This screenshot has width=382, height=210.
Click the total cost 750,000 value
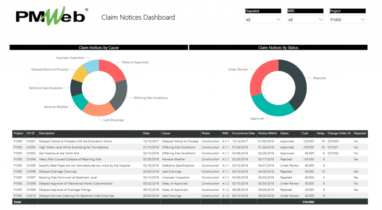coord(308,202)
